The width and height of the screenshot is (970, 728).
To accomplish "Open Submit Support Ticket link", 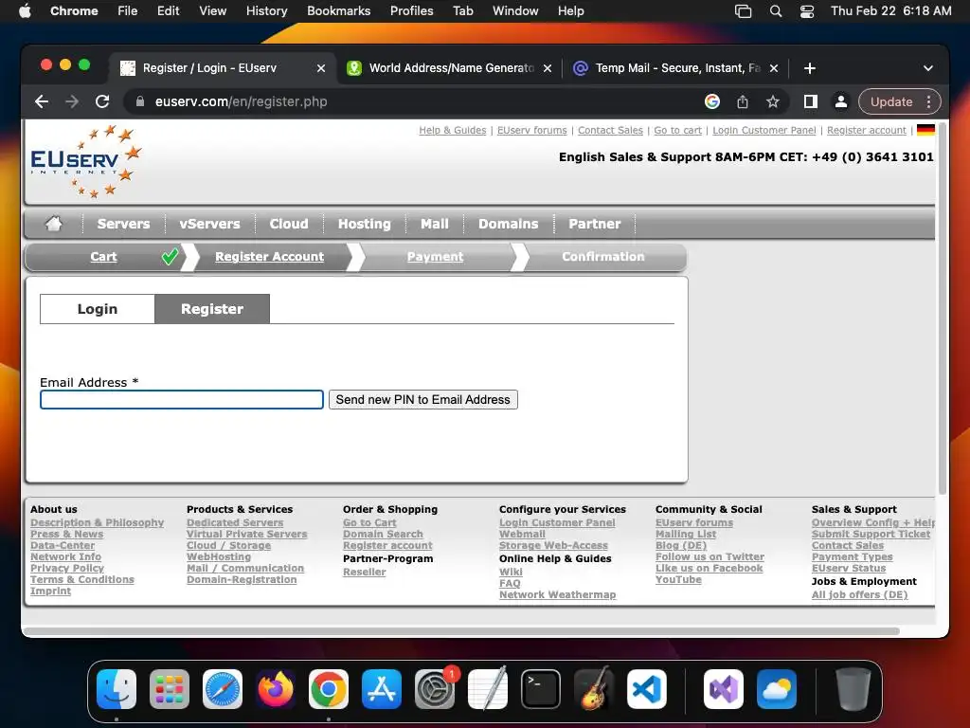I will (x=871, y=535).
